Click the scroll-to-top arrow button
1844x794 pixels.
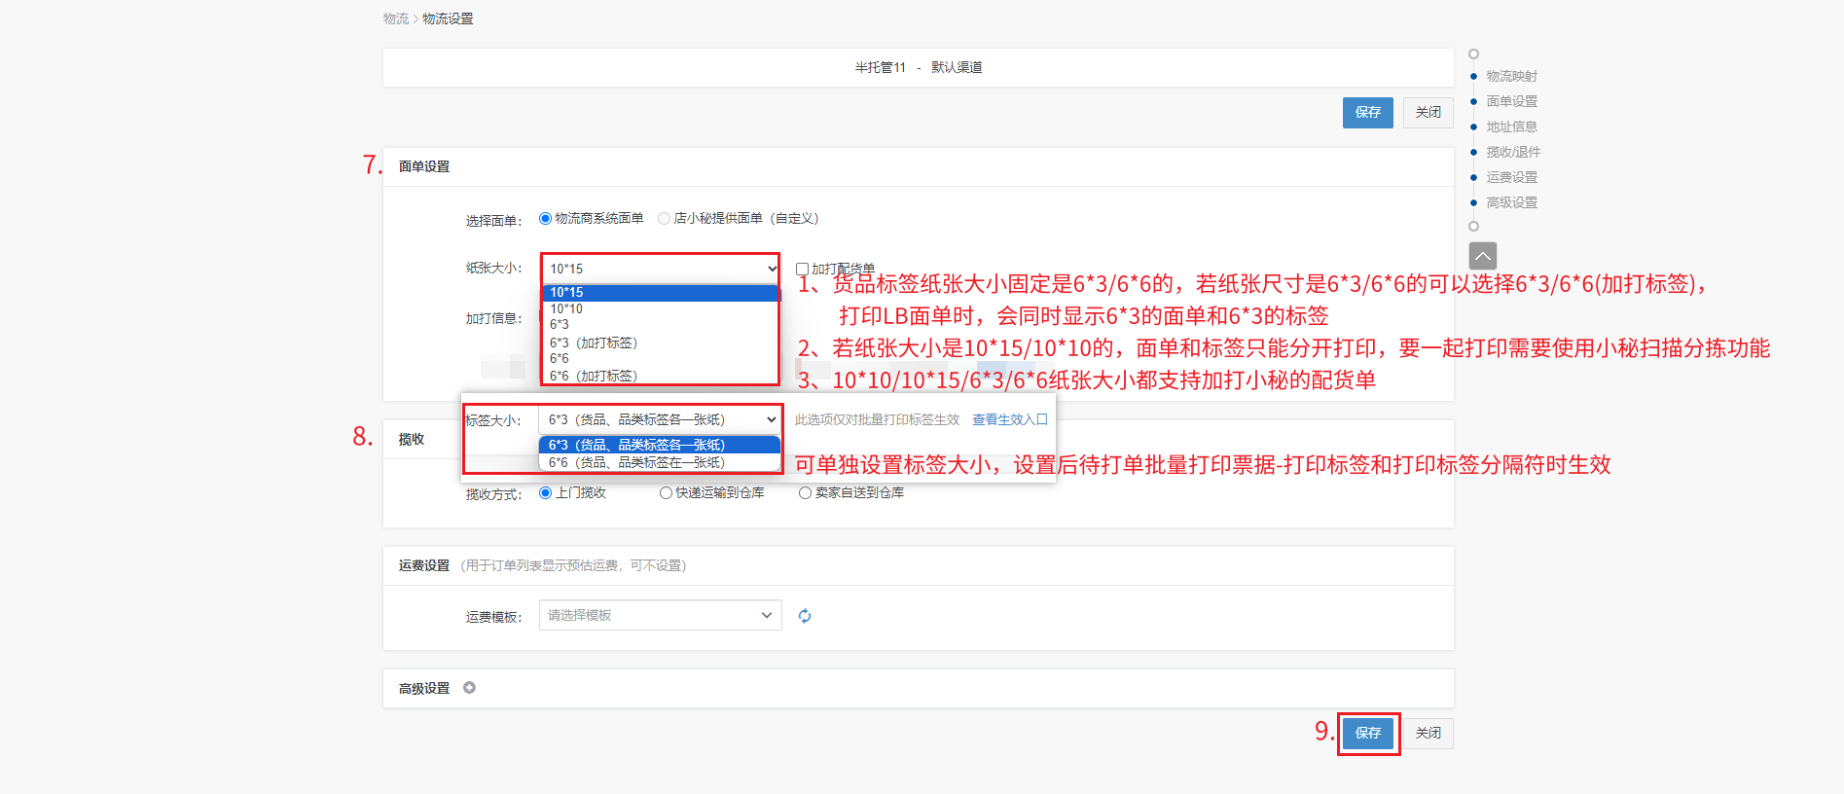point(1482,256)
